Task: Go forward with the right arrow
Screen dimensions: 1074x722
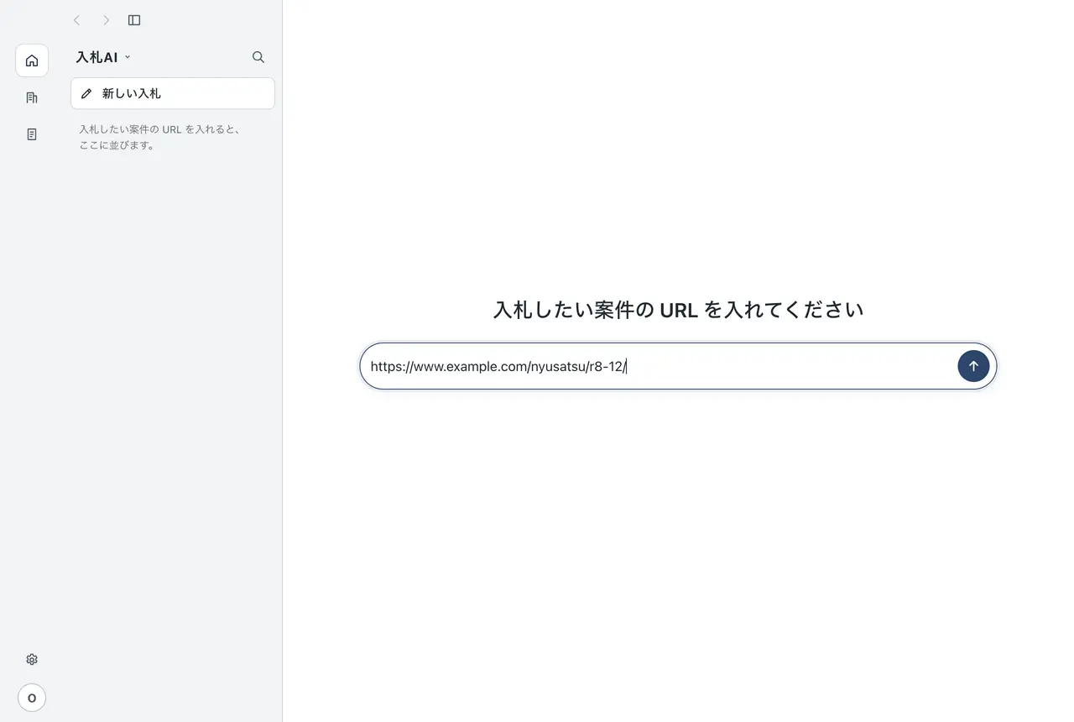Action: [106, 20]
